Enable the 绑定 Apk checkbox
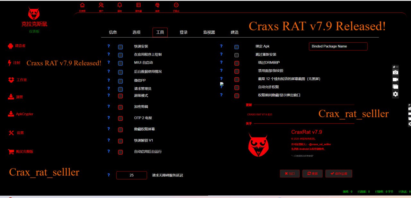Screen dimensions: 411x198 pos(237,47)
